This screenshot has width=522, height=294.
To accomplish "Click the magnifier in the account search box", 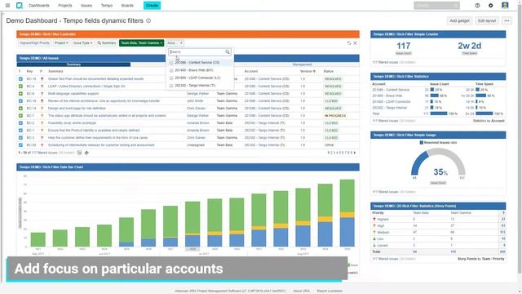I will 228,52.
